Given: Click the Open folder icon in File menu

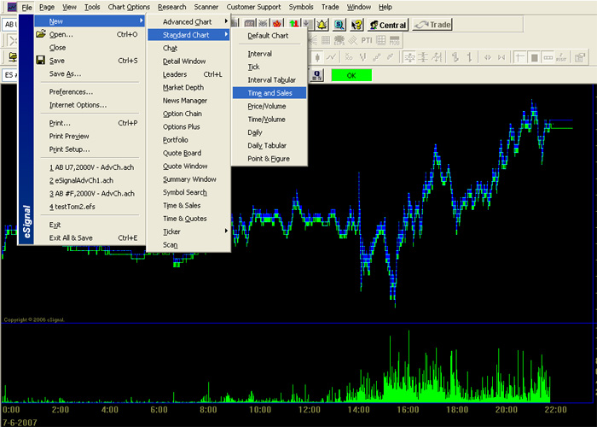Looking at the screenshot, I should point(39,35).
